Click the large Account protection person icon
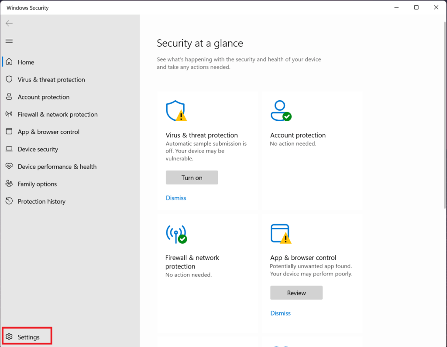This screenshot has height=347, width=447. tap(281, 111)
